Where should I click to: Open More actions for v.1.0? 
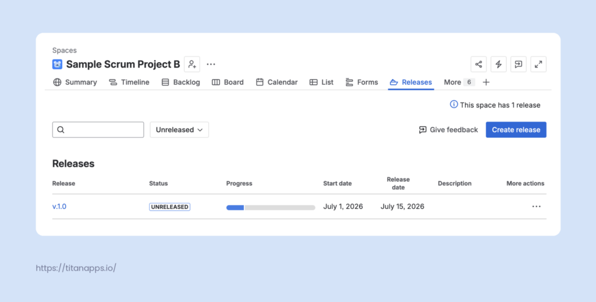point(536,206)
